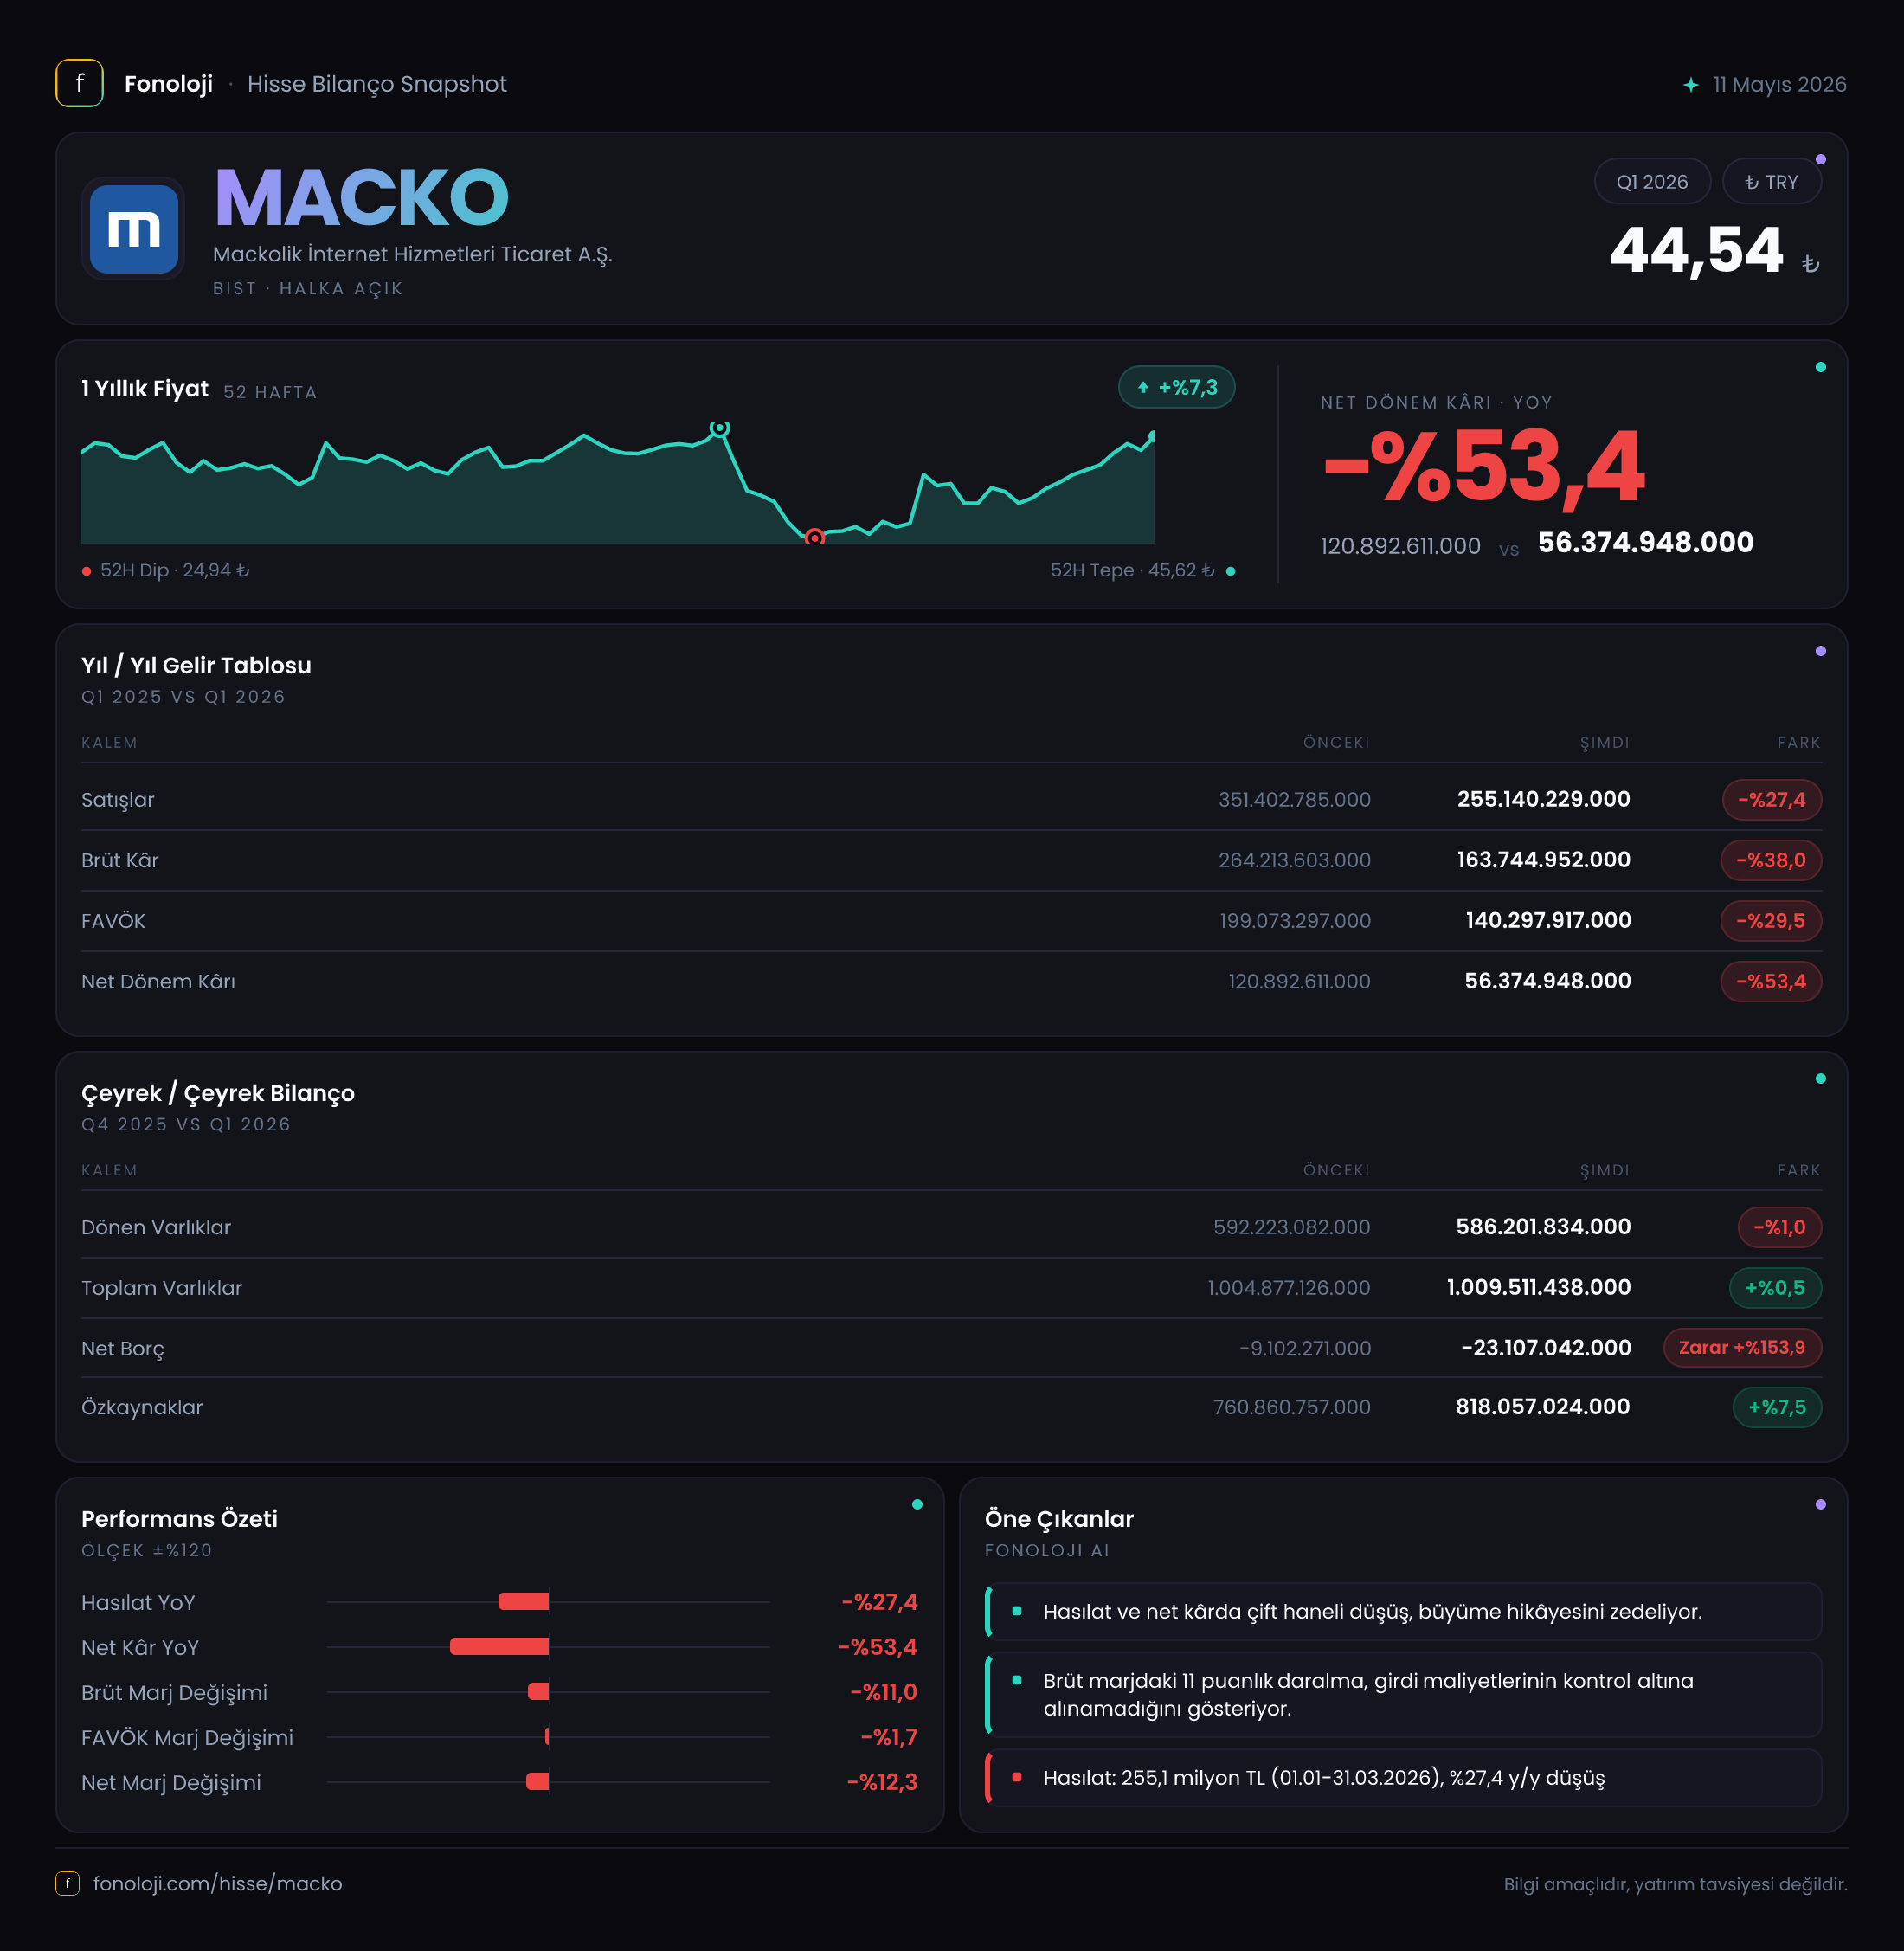The image size is (1904, 1951).
Task: Click the Brüt Marj Değişimi bar
Action: pos(539,1692)
